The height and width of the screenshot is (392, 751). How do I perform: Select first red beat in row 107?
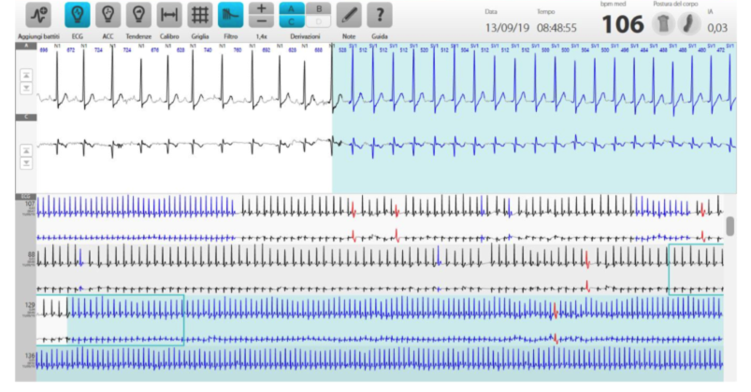(354, 209)
